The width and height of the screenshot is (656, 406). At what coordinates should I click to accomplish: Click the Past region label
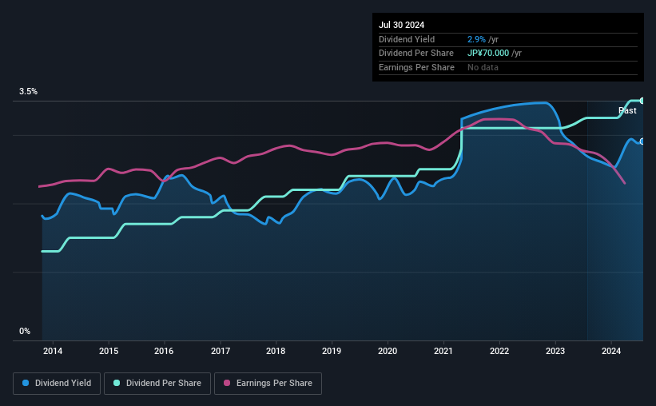point(627,110)
